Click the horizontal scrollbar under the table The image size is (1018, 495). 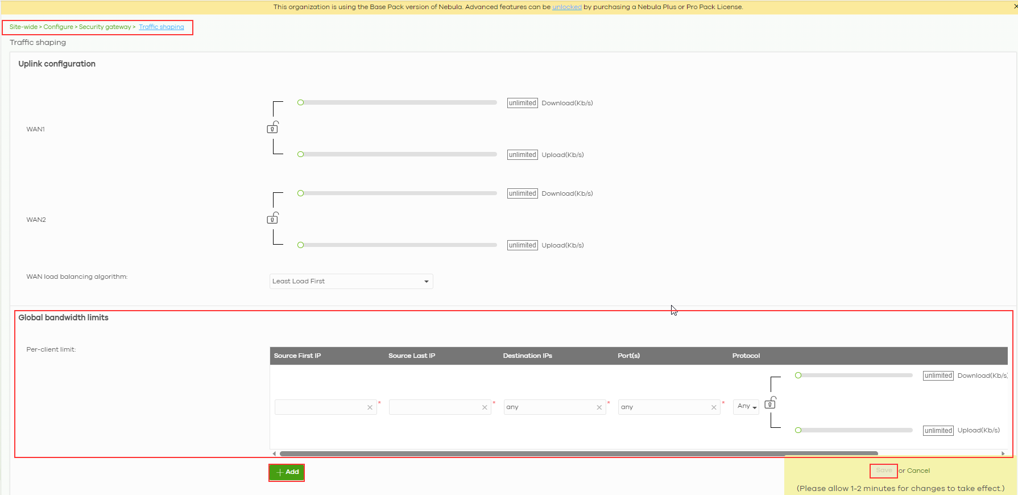[x=578, y=453]
